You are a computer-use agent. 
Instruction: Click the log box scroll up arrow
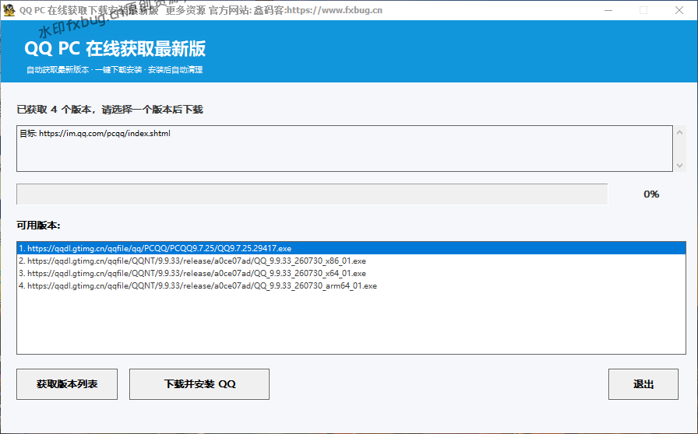pyautogui.click(x=679, y=132)
